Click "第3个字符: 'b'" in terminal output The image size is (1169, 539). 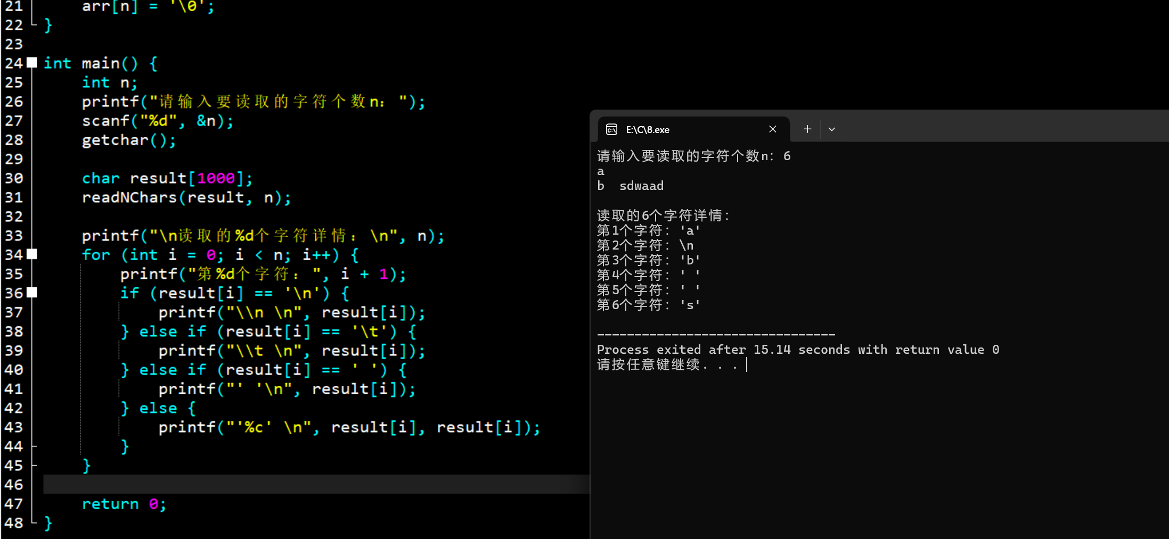click(649, 260)
